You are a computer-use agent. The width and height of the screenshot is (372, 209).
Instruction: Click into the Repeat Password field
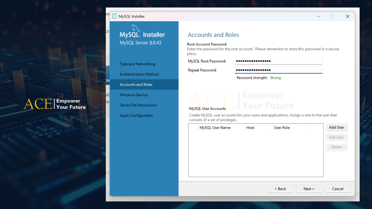coord(278,70)
